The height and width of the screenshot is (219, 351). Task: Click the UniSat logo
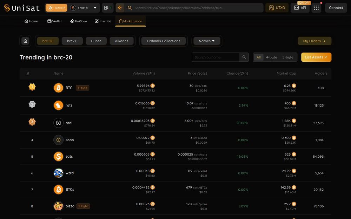(x=22, y=8)
